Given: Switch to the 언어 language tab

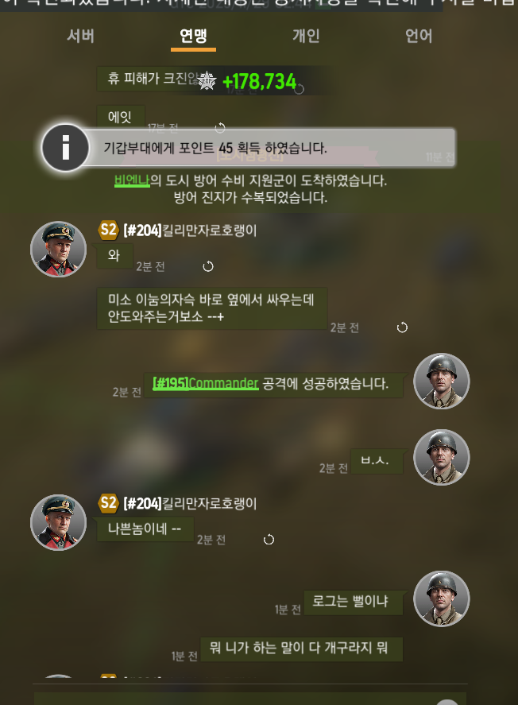Looking at the screenshot, I should 419,36.
